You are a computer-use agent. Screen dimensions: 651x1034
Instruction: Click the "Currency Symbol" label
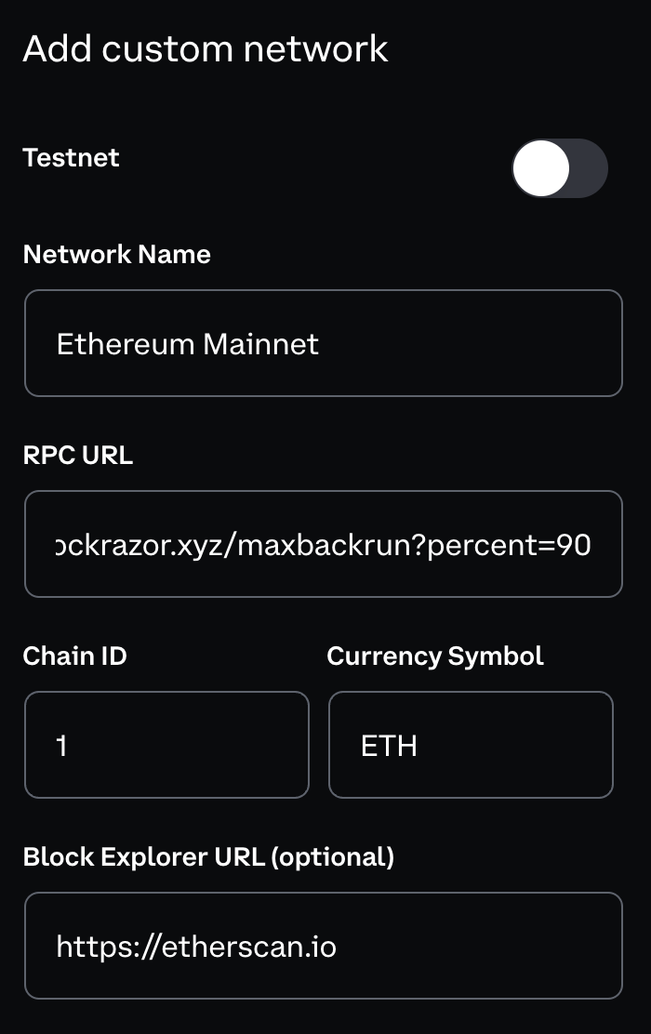click(x=435, y=656)
